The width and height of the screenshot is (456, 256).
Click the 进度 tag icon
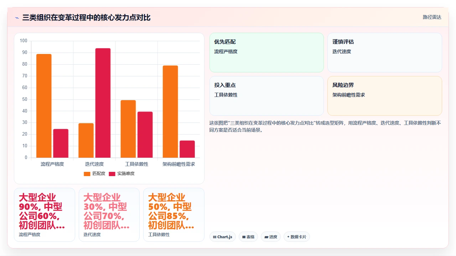pos(266,237)
